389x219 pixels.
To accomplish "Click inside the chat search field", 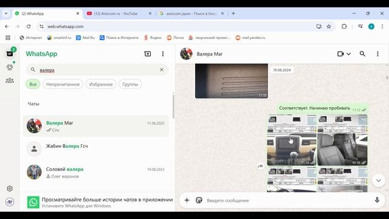I will (x=97, y=70).
